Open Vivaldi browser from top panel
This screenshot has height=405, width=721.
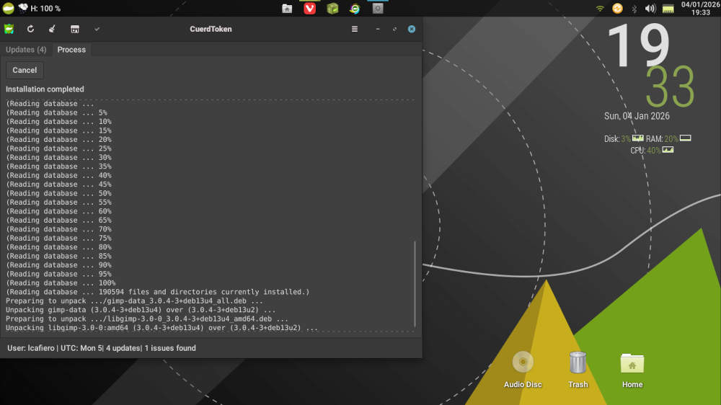coord(309,9)
